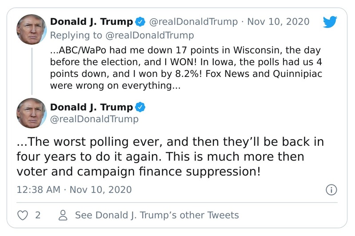Open the @realDonaldTrump handle under the lower name
This screenshot has height=236, width=355.
pos(94,120)
